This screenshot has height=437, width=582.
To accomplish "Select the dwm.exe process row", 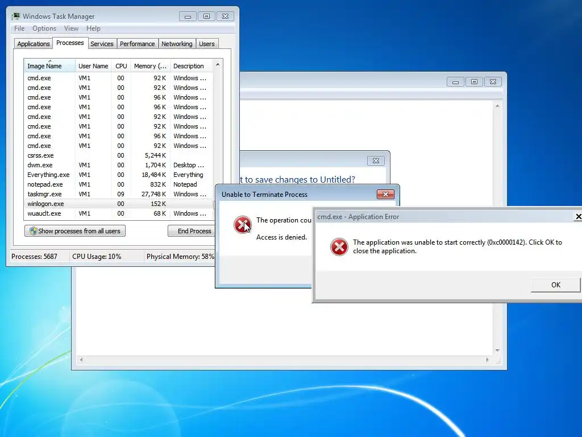I will pyautogui.click(x=119, y=165).
